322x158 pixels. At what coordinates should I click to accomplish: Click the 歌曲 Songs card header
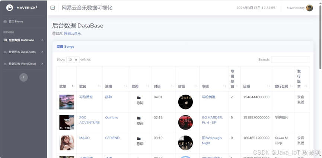tap(183, 47)
